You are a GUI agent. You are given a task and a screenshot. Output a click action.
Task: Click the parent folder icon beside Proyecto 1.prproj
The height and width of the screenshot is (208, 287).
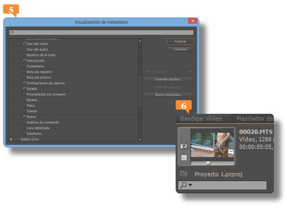pos(184,174)
